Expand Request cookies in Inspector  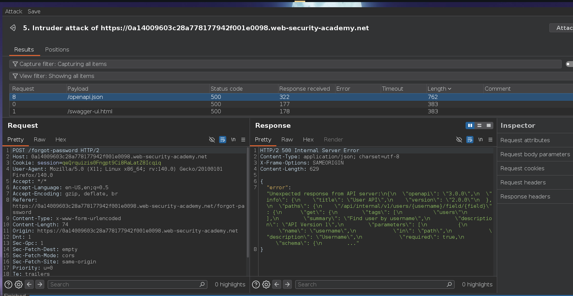point(535,168)
